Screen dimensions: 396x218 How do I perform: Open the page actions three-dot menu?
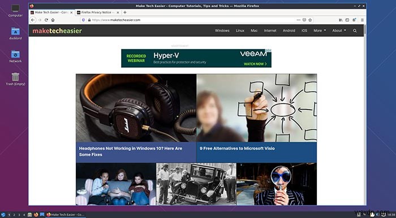tap(299, 20)
